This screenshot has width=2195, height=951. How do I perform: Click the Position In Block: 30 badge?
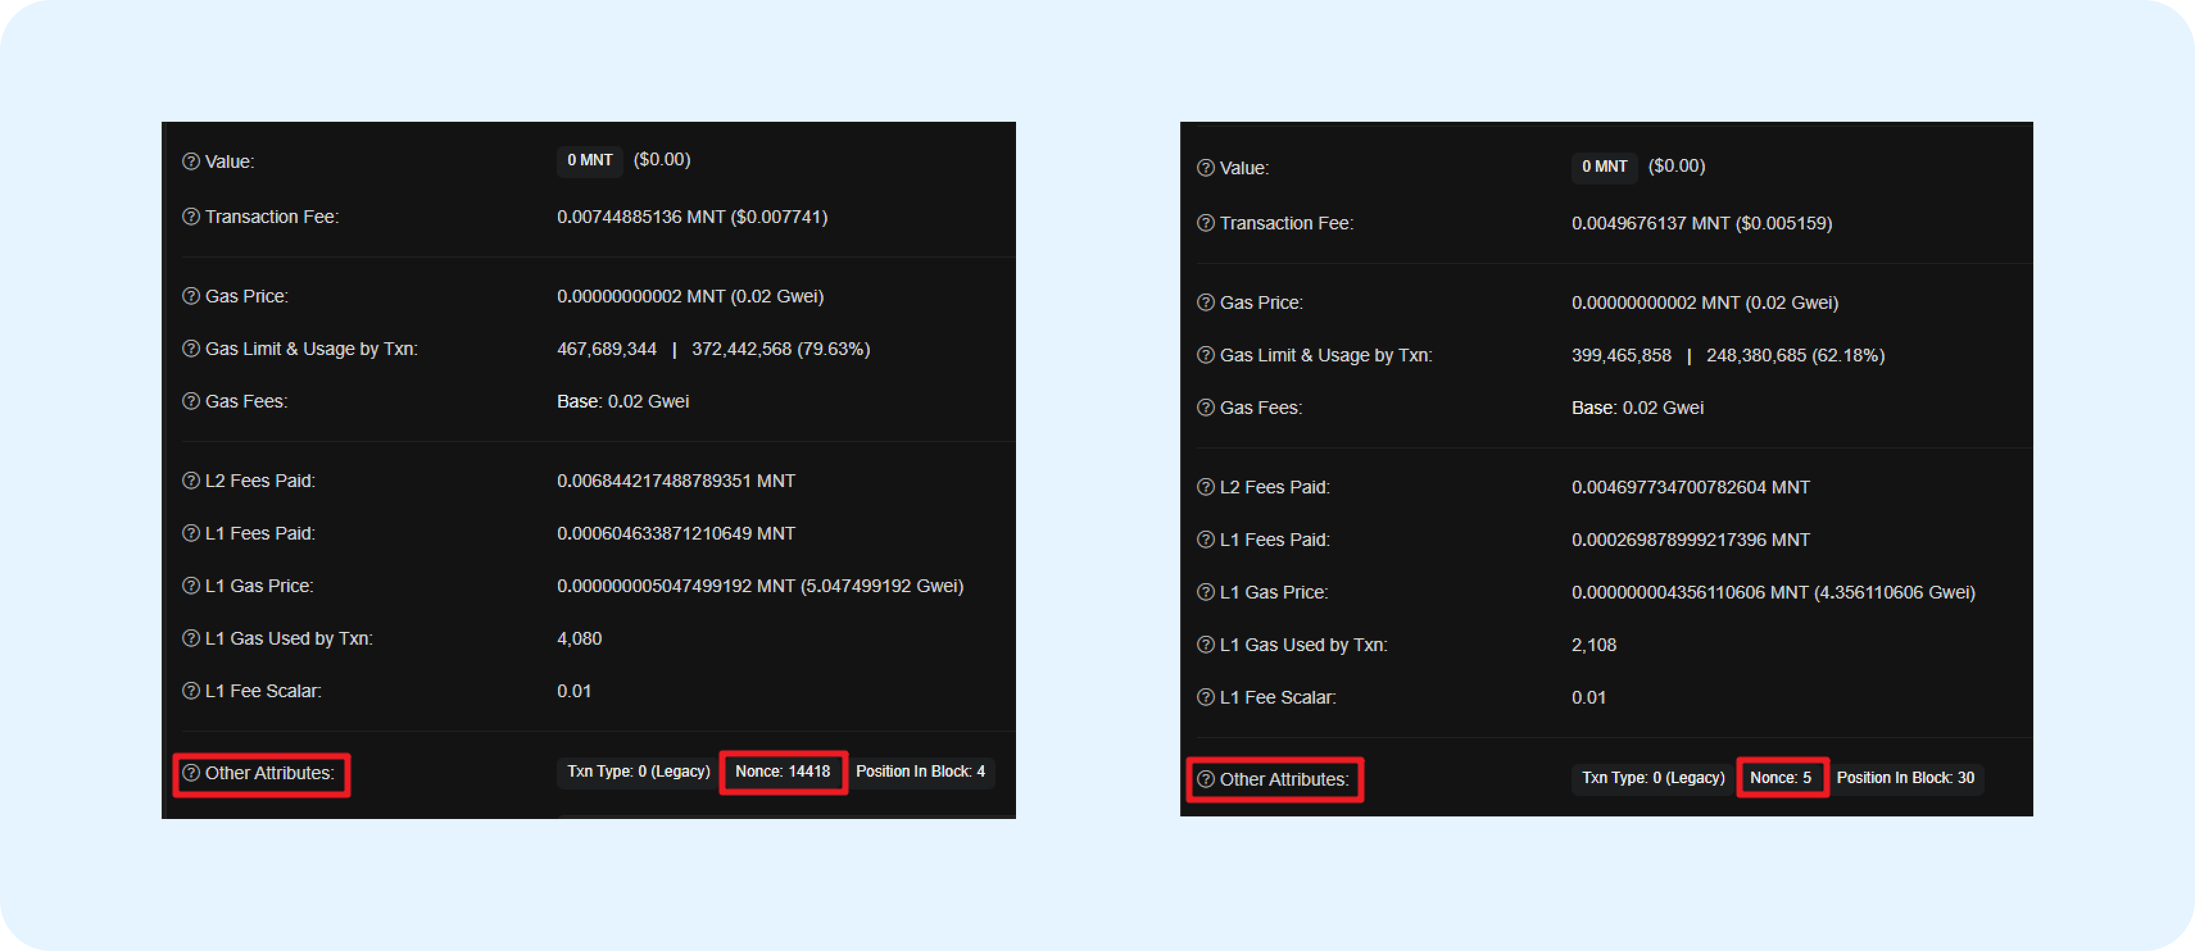tap(1904, 777)
